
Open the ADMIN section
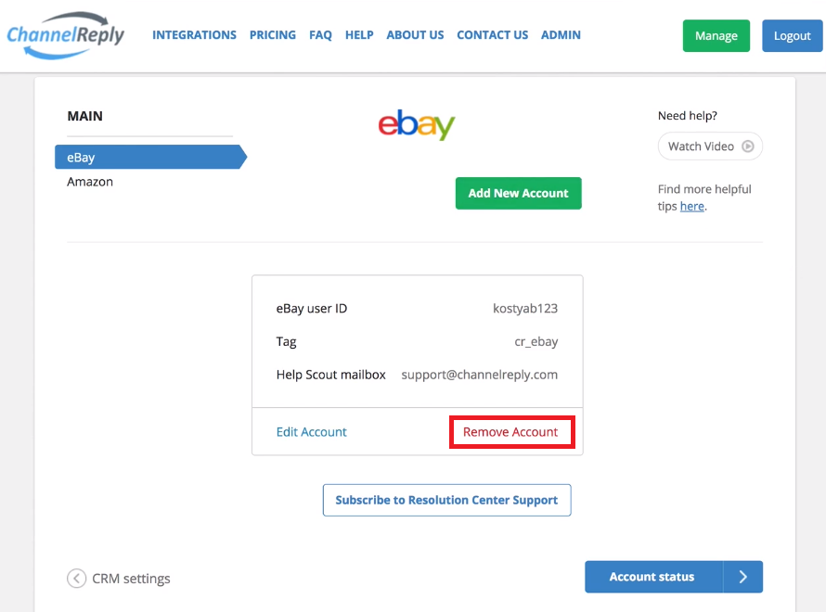[561, 35]
